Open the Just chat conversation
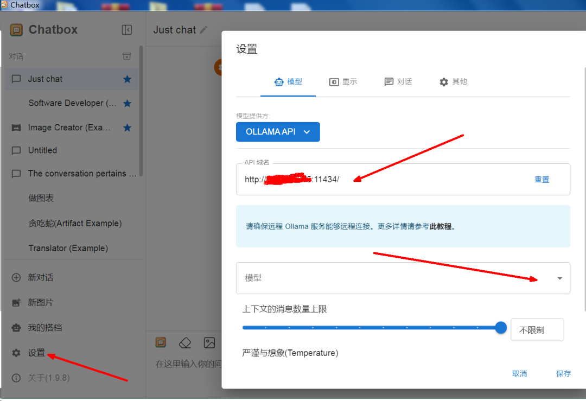This screenshot has height=401, width=586. [72, 79]
